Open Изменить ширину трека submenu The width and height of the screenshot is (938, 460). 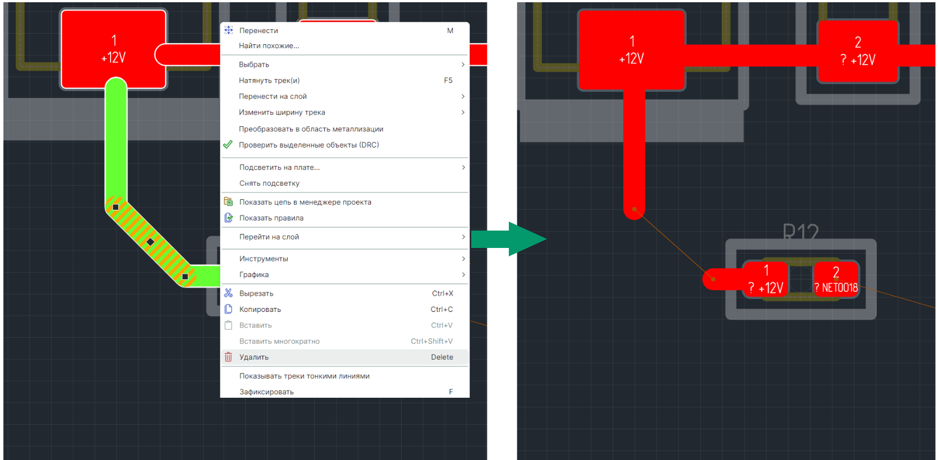462,112
